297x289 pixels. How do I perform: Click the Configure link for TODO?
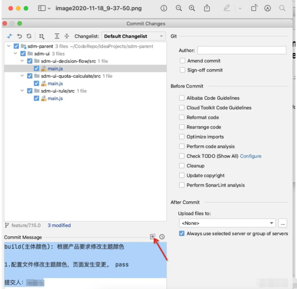pos(251,156)
